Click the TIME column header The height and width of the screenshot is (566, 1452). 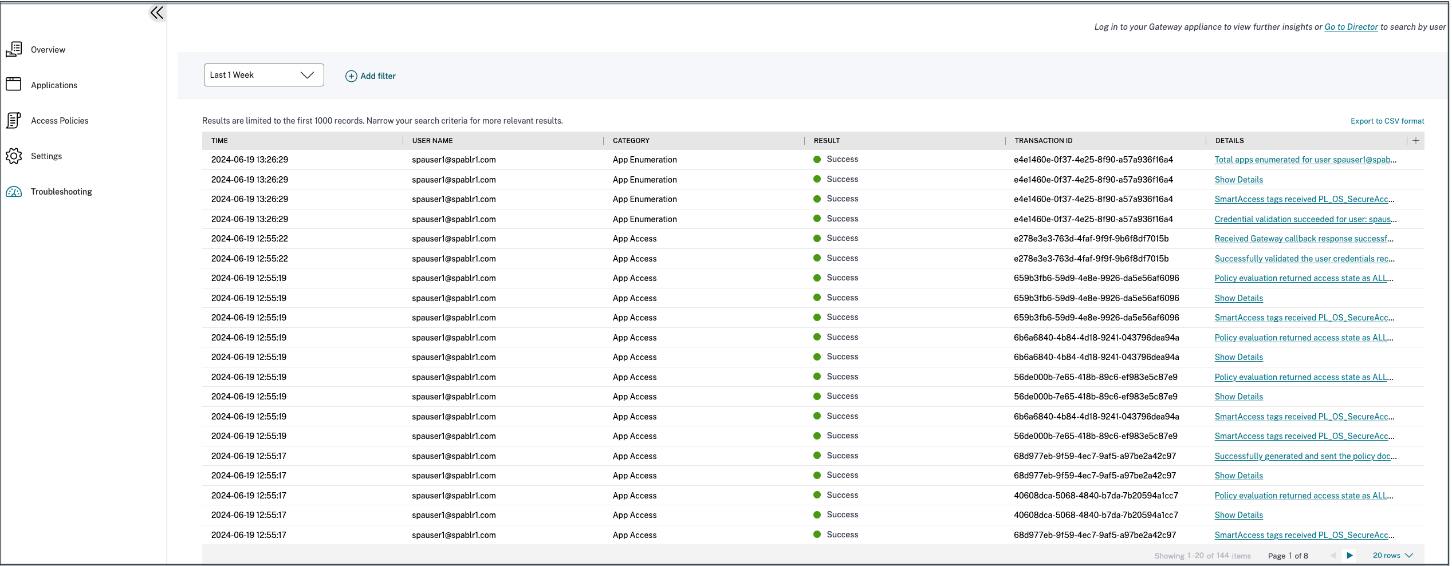coord(219,141)
